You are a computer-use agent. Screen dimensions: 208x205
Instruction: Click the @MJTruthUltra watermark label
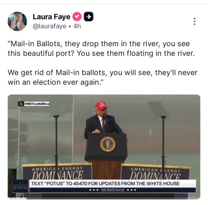tap(37, 104)
